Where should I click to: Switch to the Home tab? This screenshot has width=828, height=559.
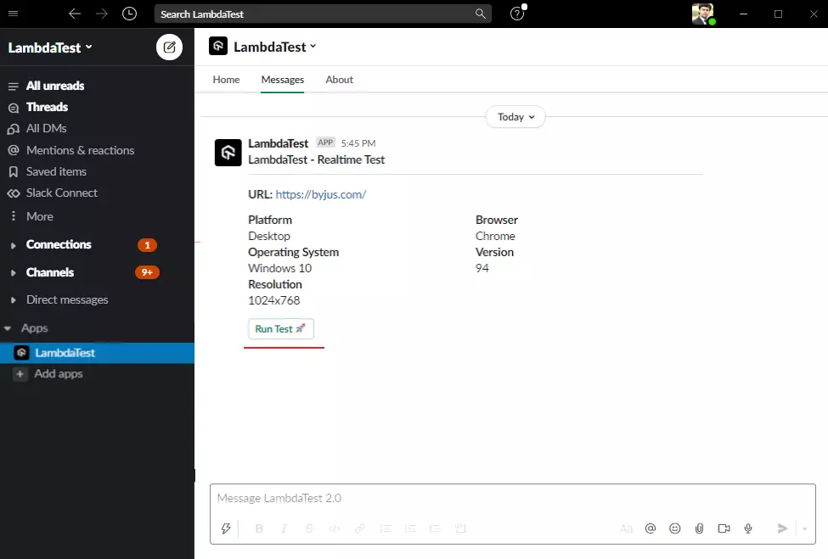[x=226, y=79]
